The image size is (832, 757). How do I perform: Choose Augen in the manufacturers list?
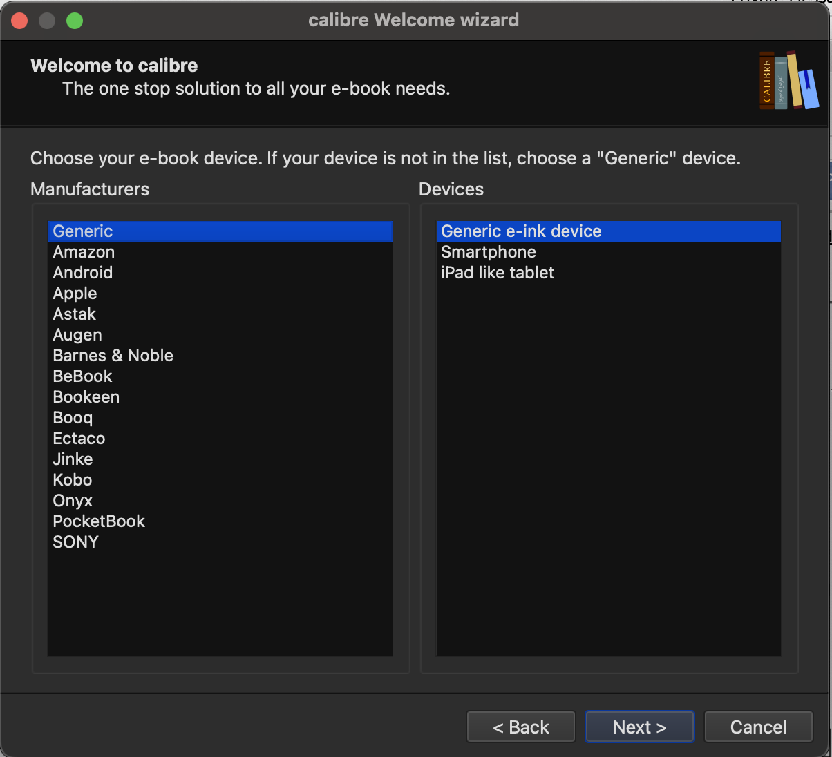220,335
